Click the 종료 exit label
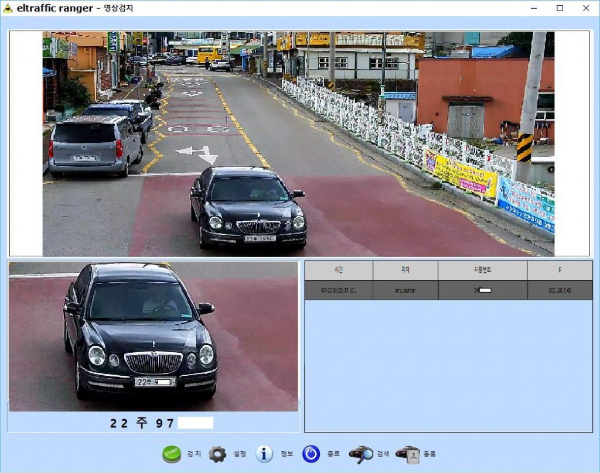The image size is (600, 473). 333,454
